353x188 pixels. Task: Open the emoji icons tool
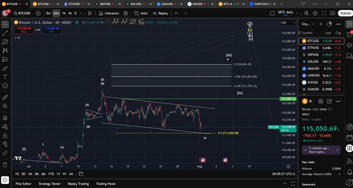(5, 86)
